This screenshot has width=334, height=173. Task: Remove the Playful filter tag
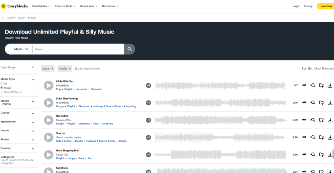pyautogui.click(x=70, y=69)
